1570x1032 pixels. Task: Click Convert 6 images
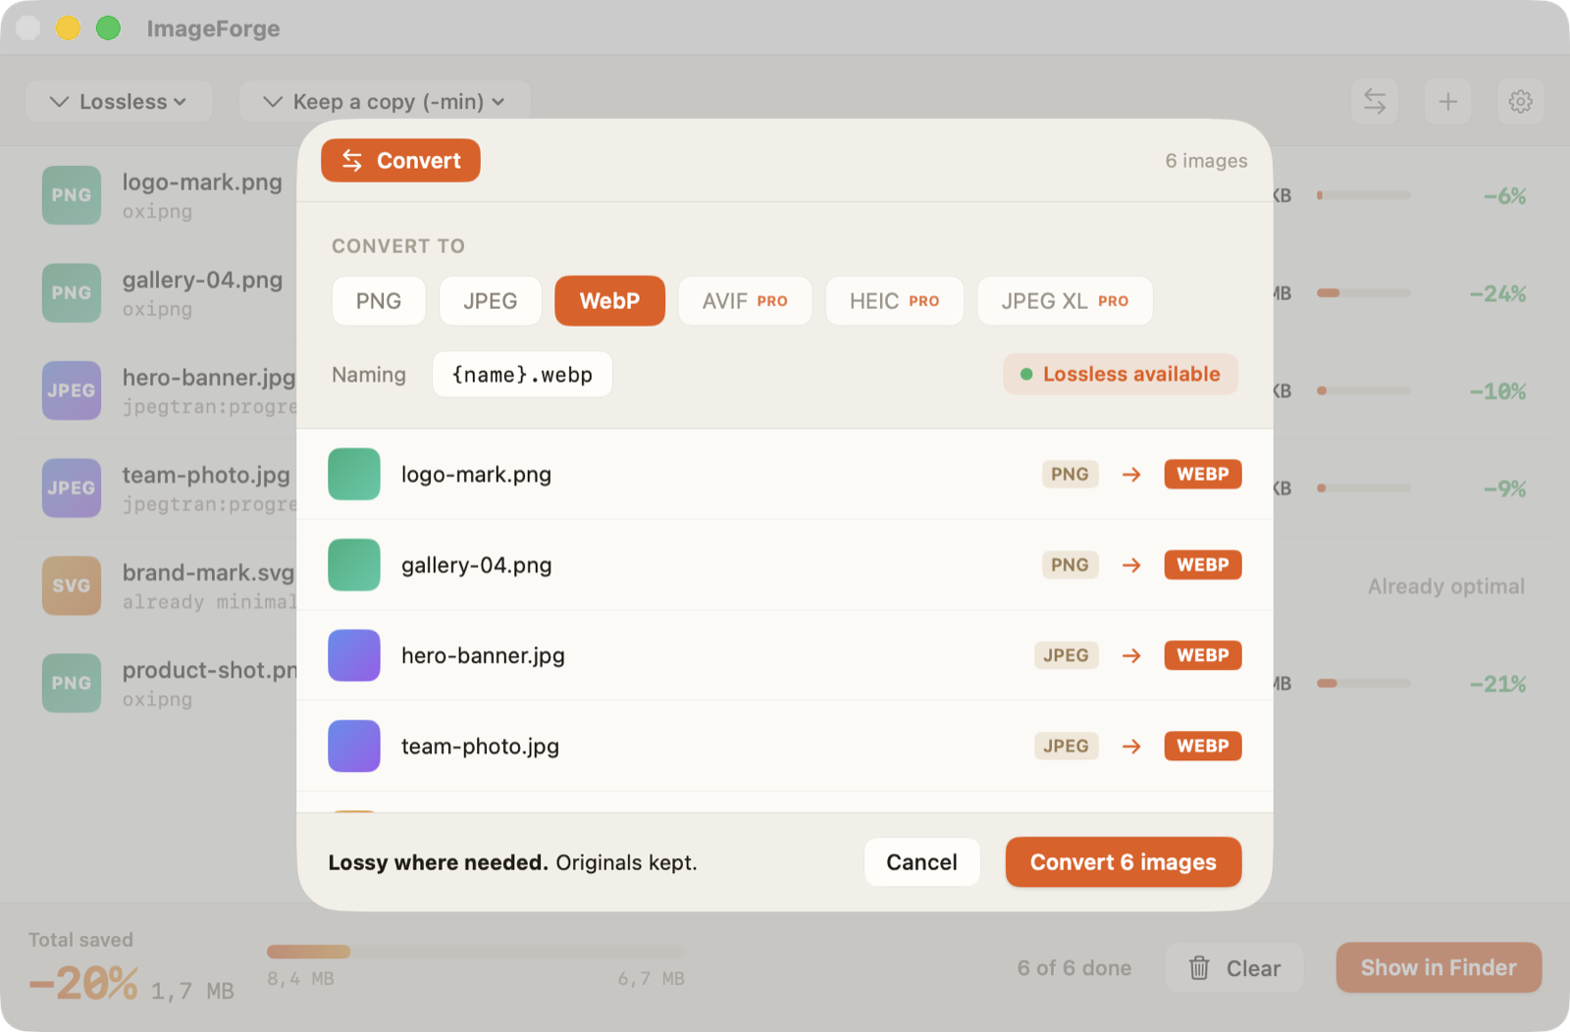(x=1124, y=862)
